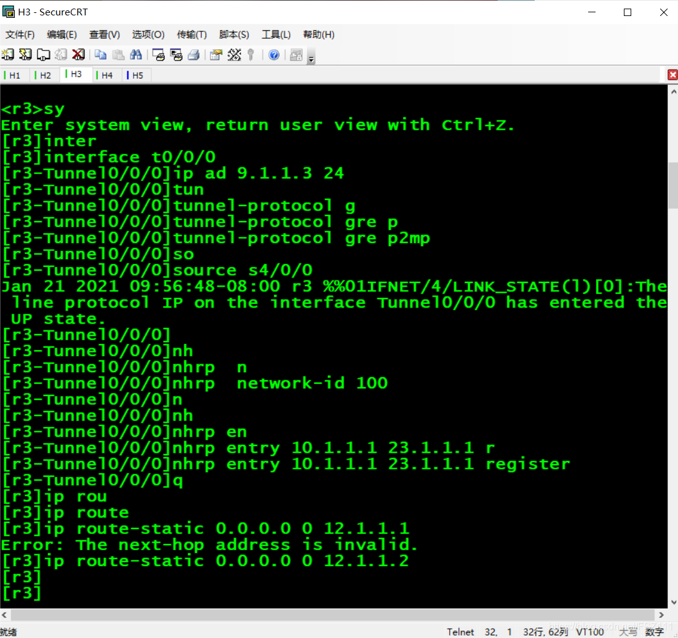
Task: Click the Copy toolbar icon
Action: tap(101, 55)
